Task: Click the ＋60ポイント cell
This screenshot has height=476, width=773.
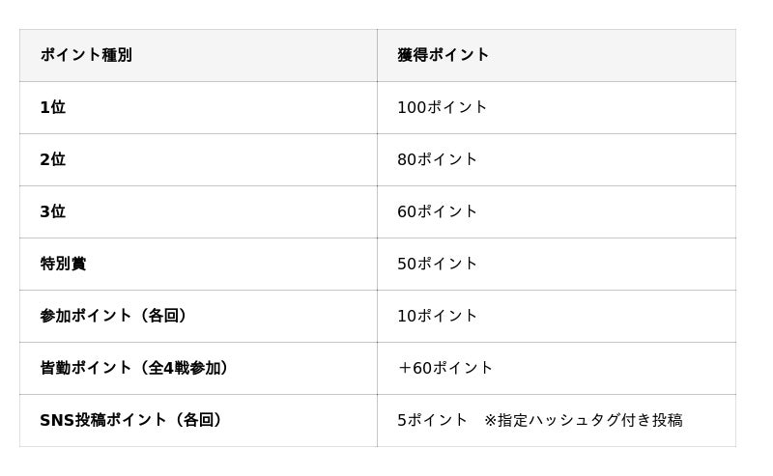Action: pyautogui.click(x=445, y=368)
